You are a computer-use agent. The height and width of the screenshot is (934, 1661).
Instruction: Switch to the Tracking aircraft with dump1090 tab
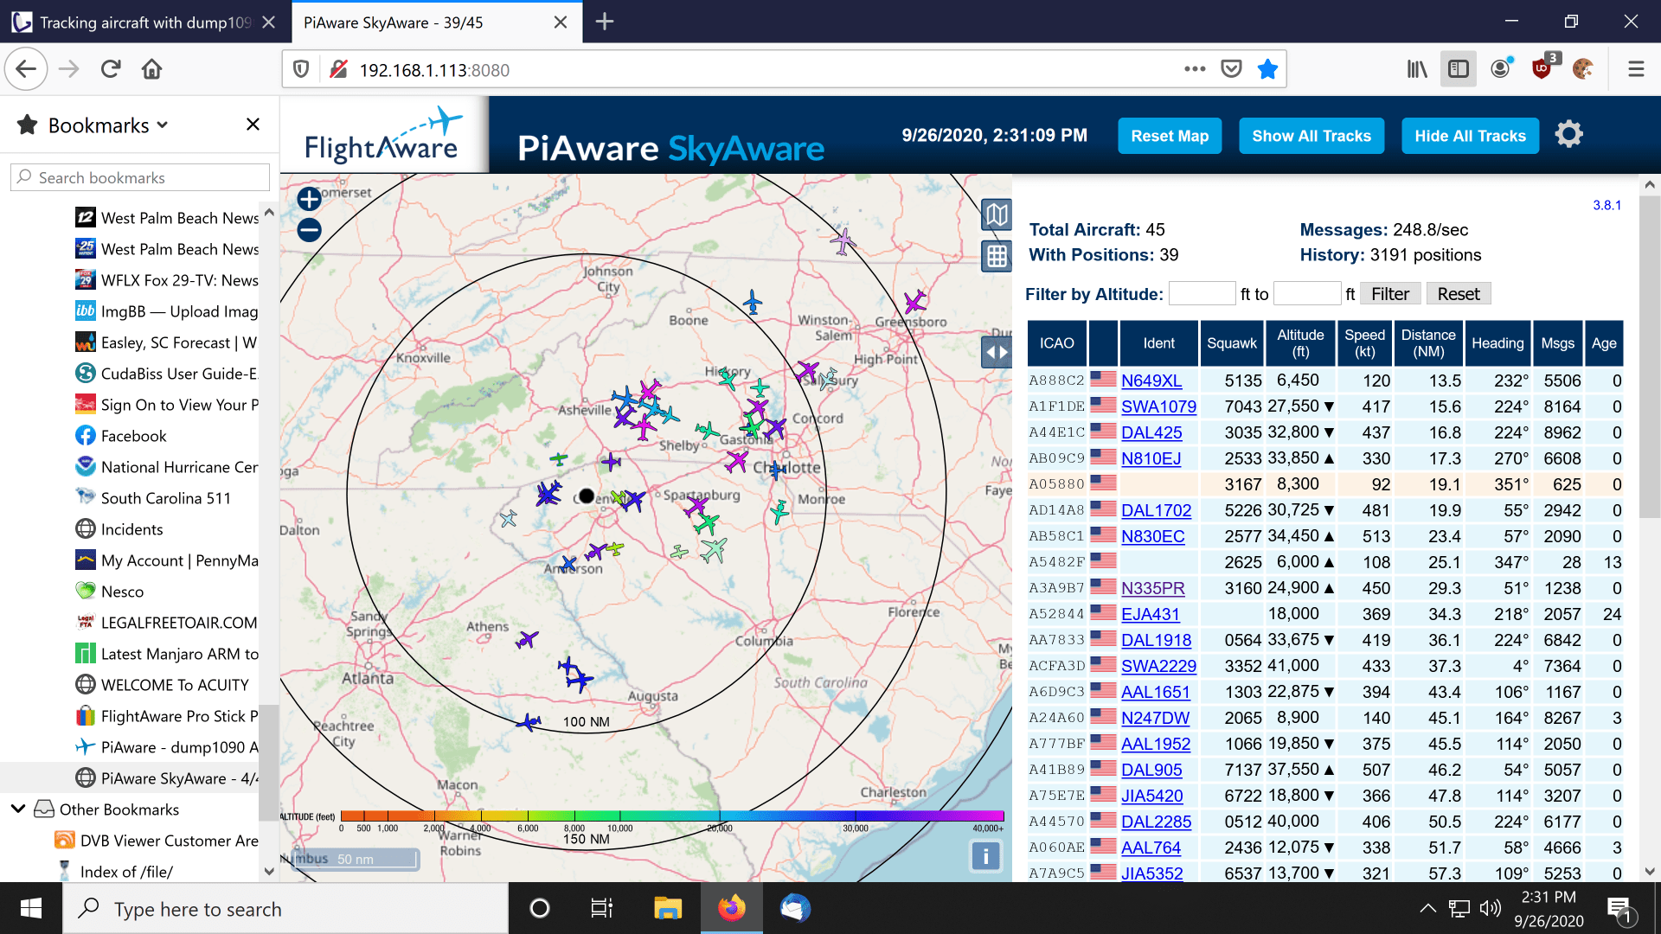(145, 22)
